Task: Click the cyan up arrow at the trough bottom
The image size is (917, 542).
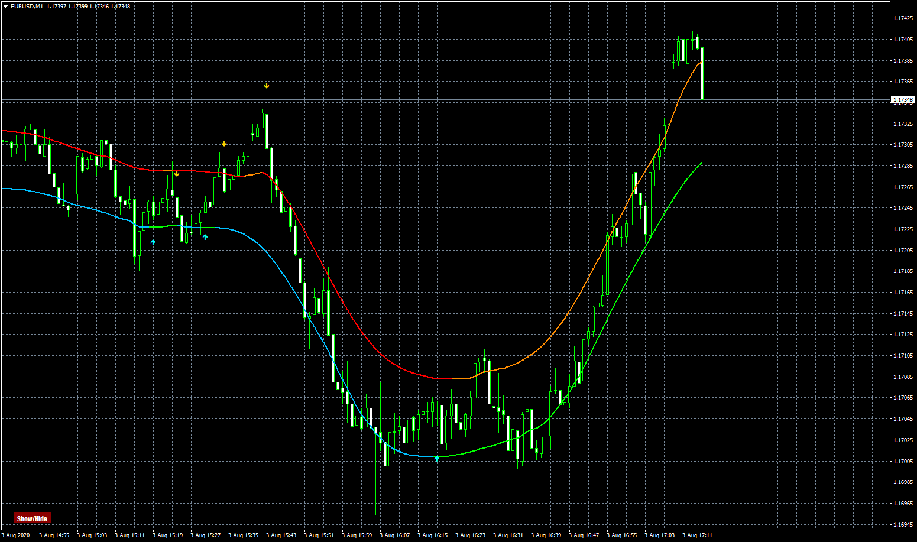Action: pyautogui.click(x=437, y=457)
